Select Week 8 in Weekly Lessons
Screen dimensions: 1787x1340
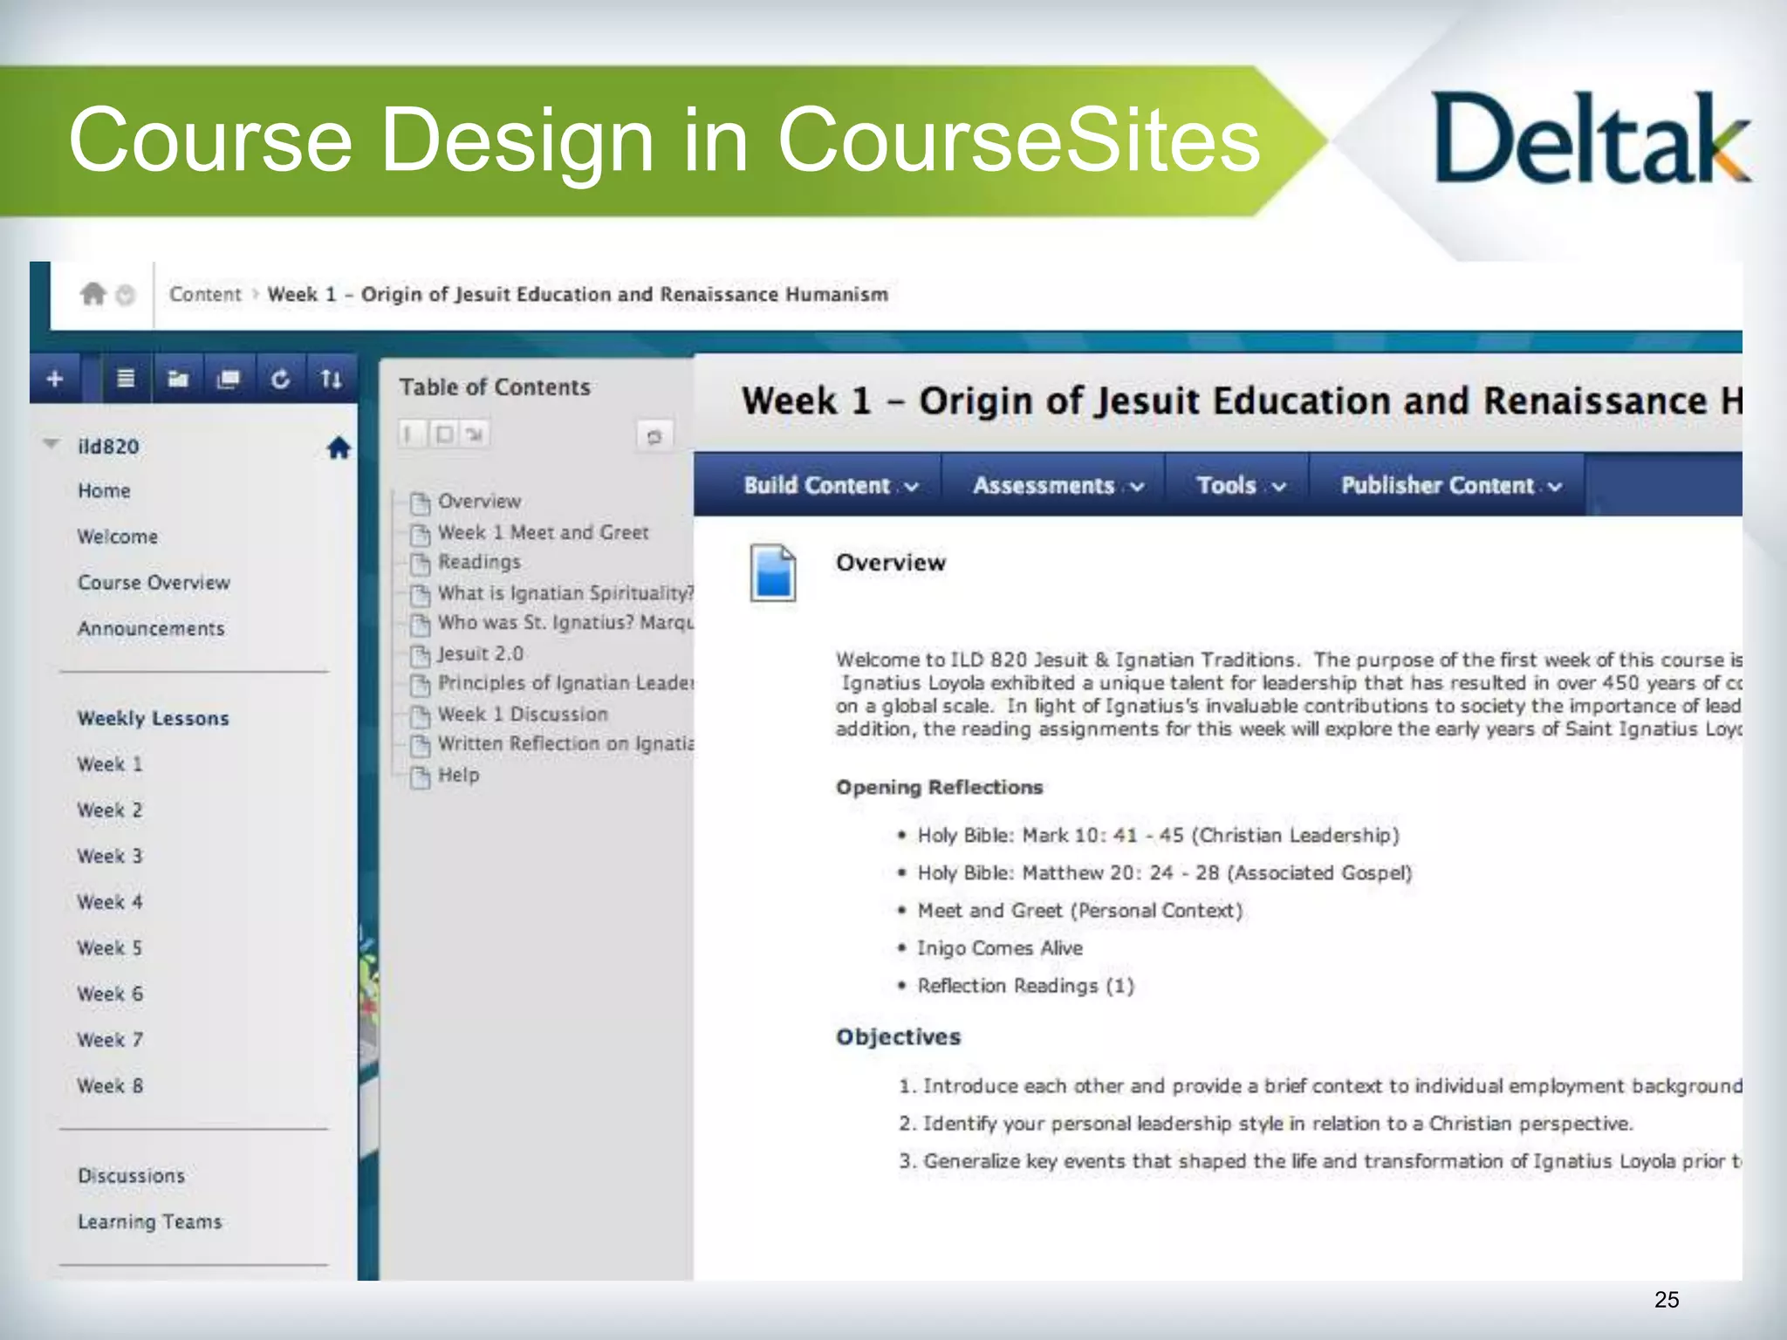point(110,1086)
